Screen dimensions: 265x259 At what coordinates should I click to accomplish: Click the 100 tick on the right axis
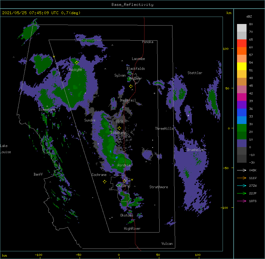pos(226,49)
